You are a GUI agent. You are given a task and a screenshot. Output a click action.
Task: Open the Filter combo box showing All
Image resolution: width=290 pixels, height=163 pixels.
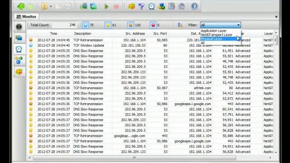click(220, 25)
